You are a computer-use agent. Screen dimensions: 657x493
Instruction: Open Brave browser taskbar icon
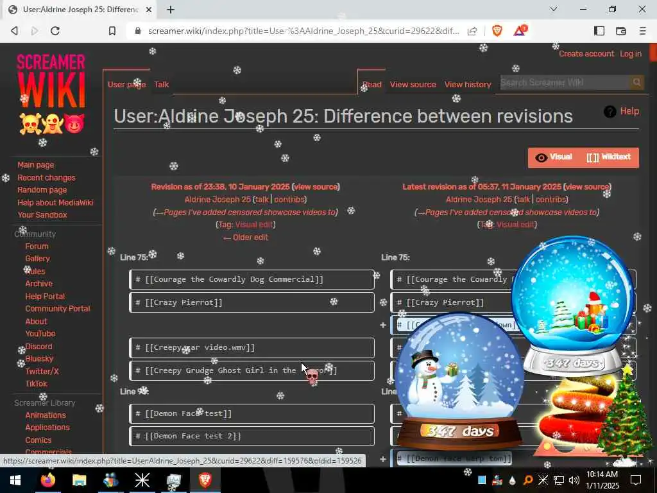pyautogui.click(x=205, y=480)
